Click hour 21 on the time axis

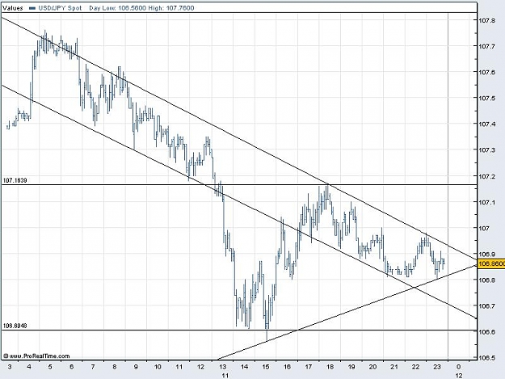point(393,366)
